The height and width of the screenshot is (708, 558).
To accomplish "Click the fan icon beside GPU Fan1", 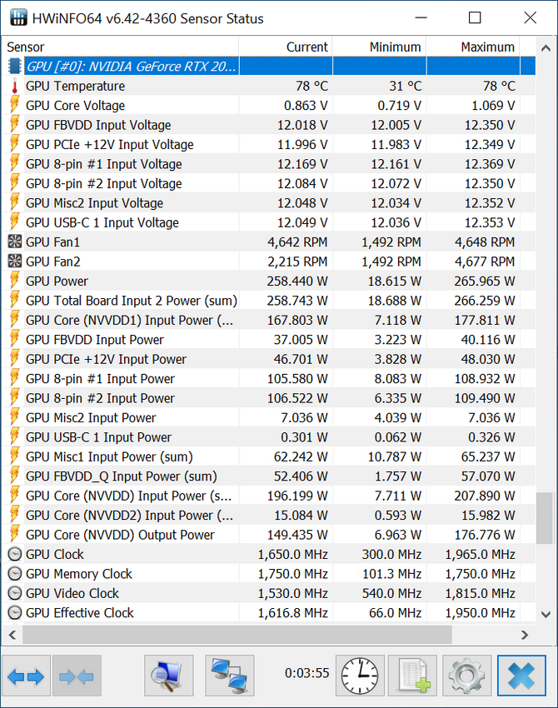I will coord(15,242).
